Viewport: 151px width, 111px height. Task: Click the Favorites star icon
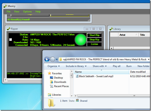(49, 73)
